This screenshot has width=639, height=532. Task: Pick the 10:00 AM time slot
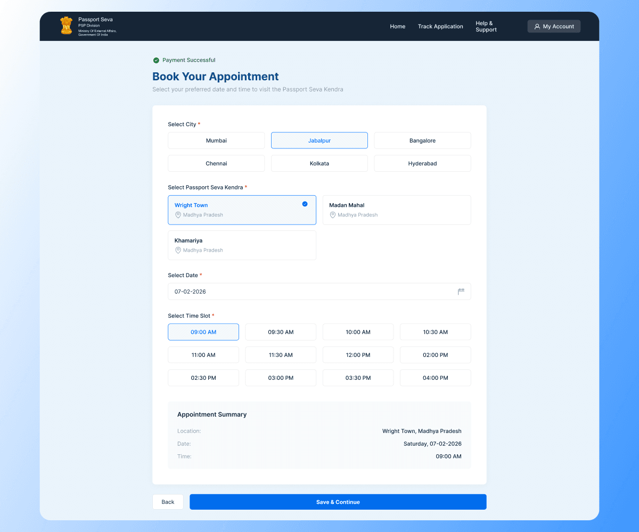point(358,332)
